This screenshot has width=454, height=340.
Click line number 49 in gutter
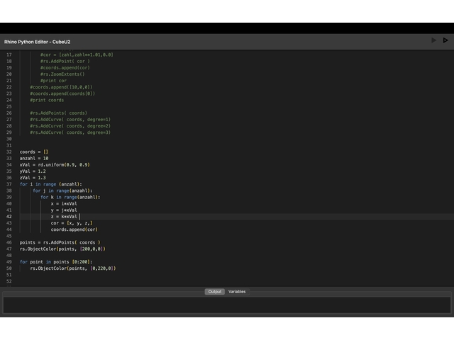point(9,262)
